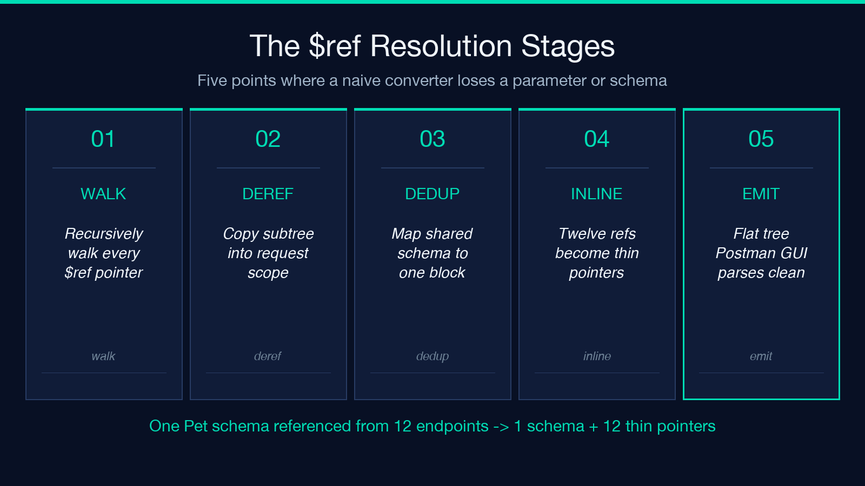The image size is (865, 486).
Task: Select the WALK heading
Action: (x=103, y=194)
